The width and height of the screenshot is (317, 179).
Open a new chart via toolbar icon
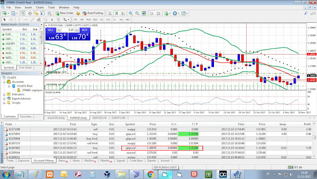[x=4, y=13]
